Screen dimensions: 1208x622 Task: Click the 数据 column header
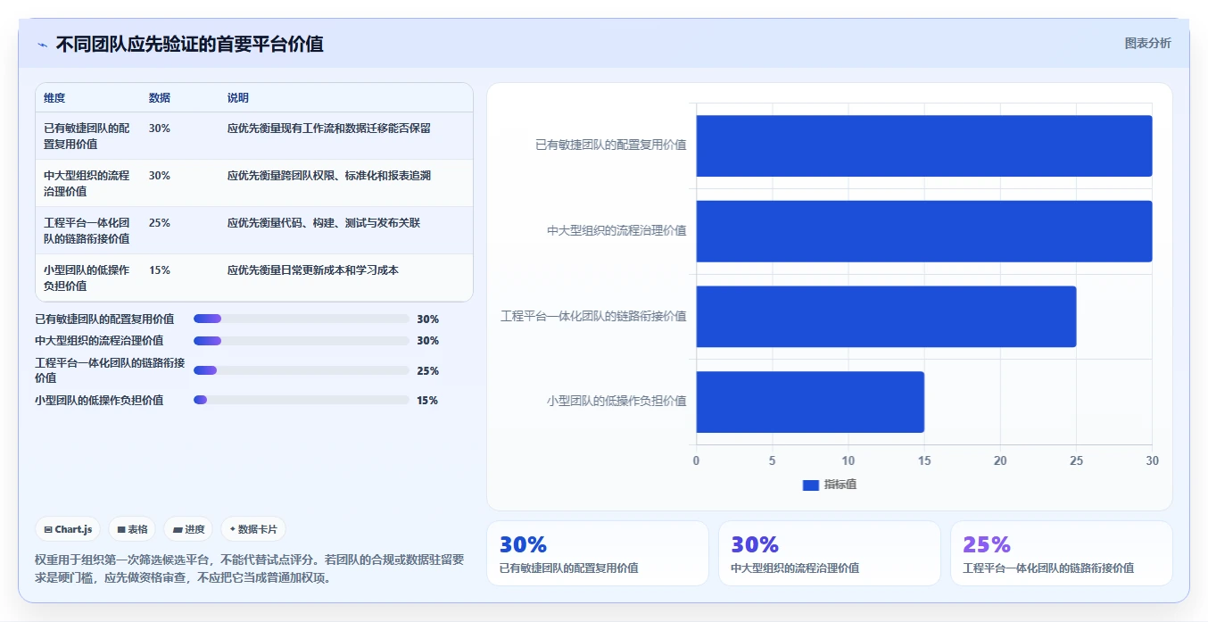[x=160, y=98]
